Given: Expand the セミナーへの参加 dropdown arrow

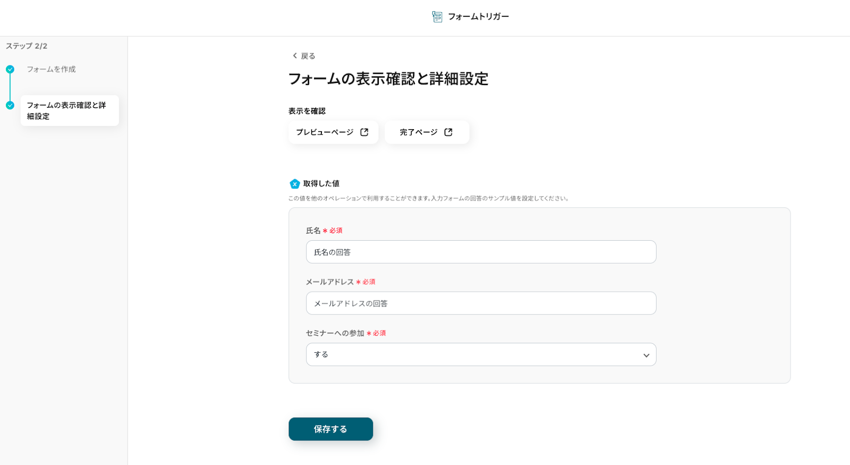Looking at the screenshot, I should [x=646, y=355].
